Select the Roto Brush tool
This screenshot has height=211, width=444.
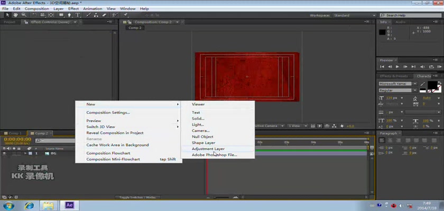[x=115, y=15]
